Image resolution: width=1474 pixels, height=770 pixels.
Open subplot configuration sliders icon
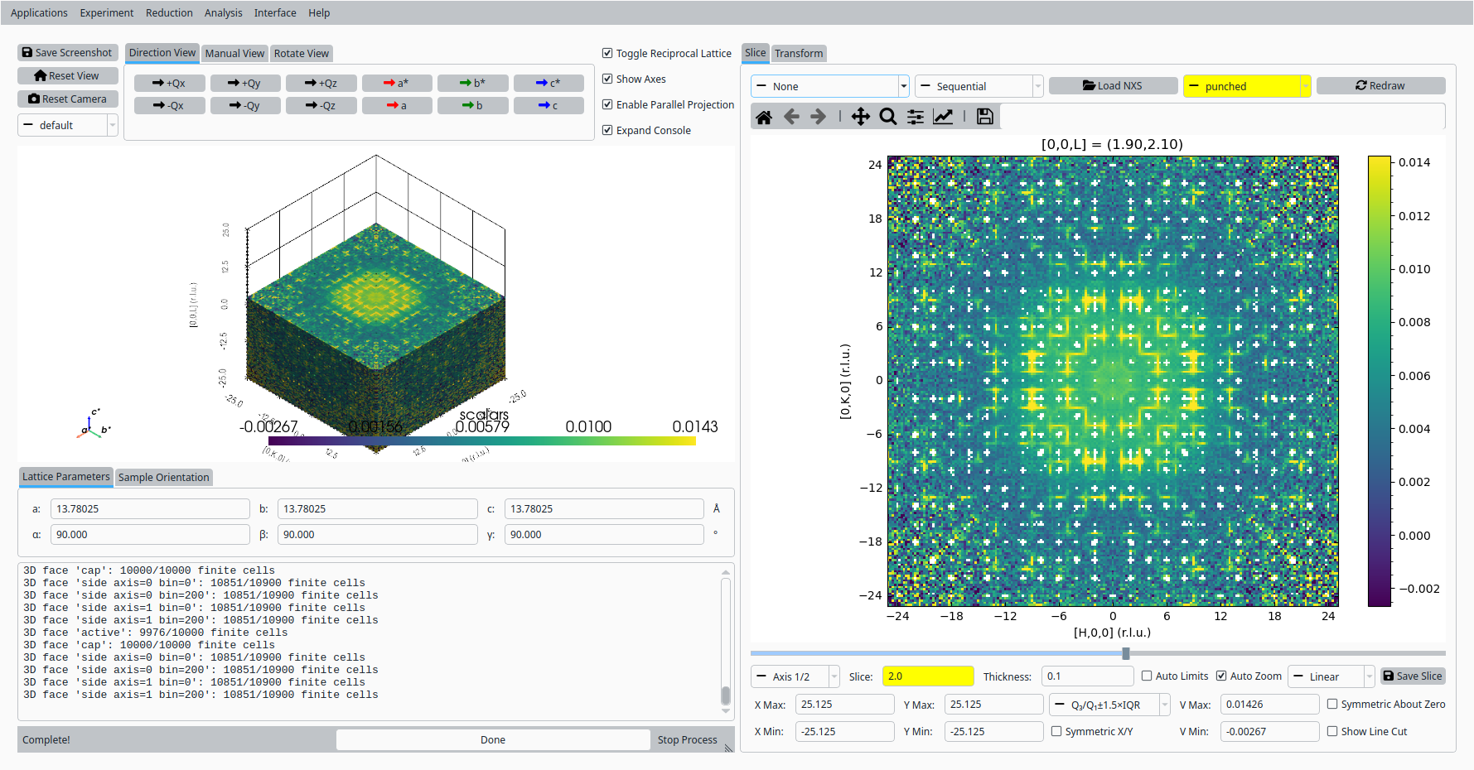916,117
